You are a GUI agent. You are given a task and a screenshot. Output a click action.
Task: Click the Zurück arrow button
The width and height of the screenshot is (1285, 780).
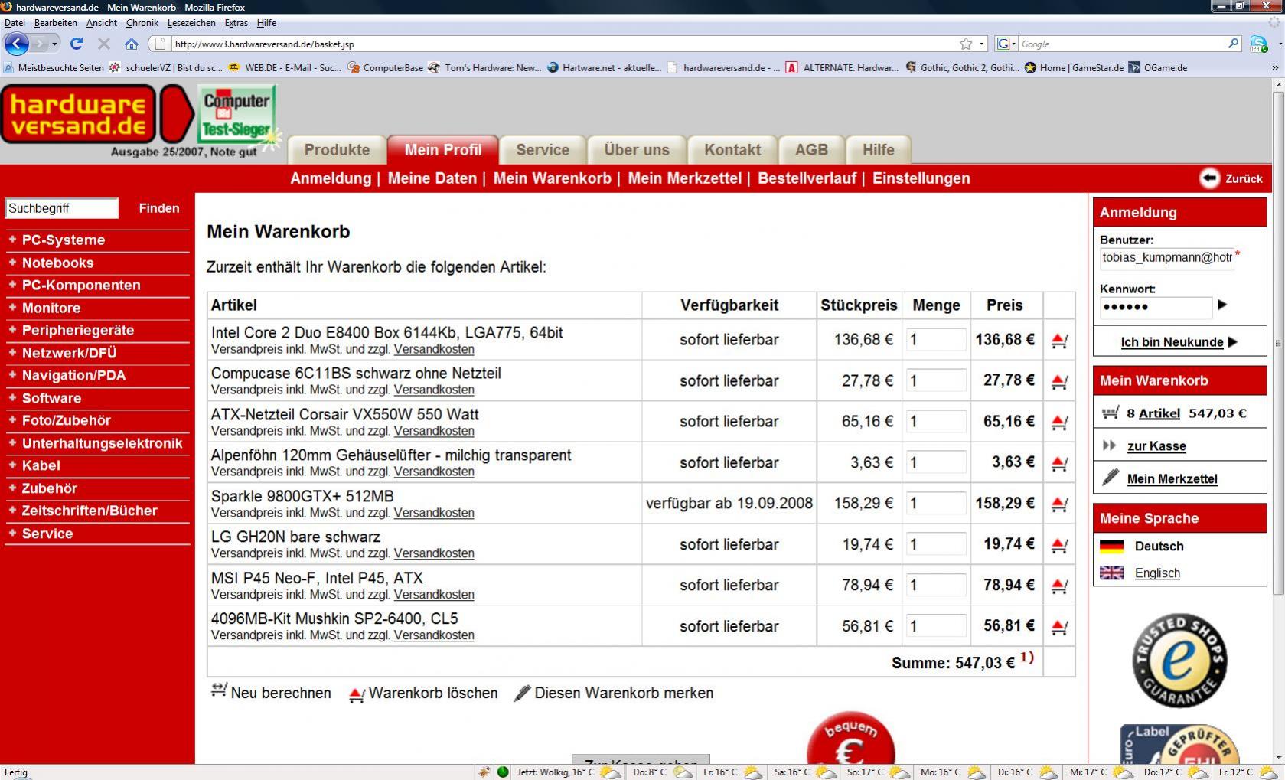click(1209, 178)
